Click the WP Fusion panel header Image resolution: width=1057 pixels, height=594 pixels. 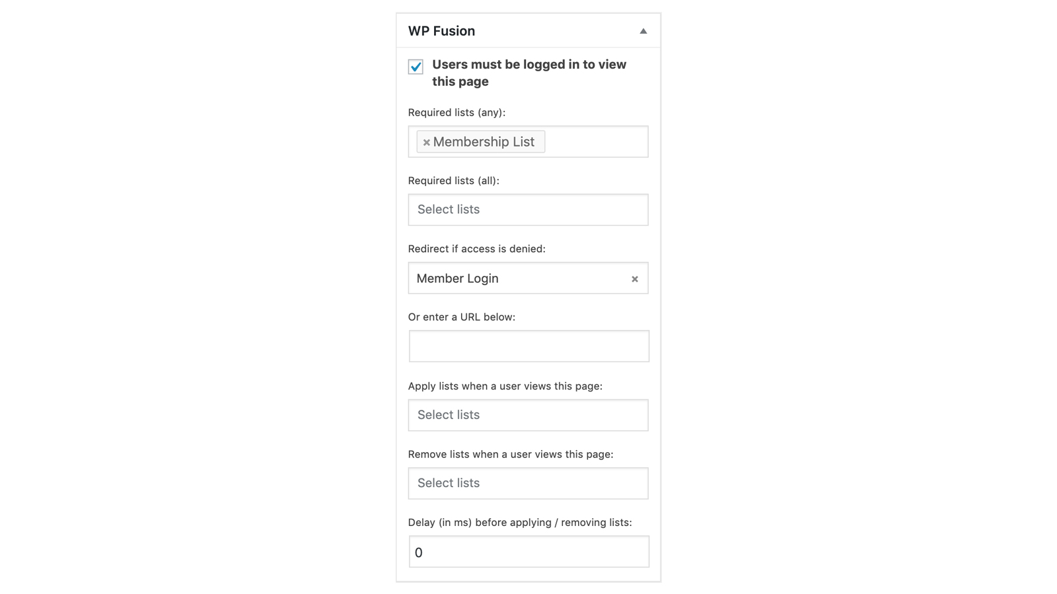[441, 30]
